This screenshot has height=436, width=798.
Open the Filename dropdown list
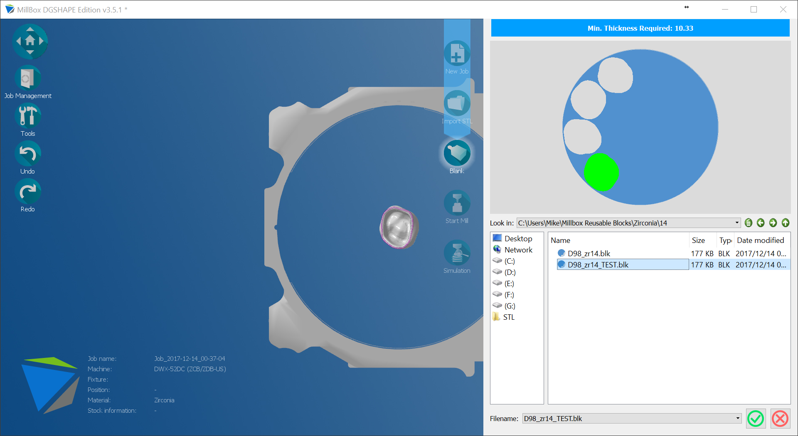[x=736, y=419]
